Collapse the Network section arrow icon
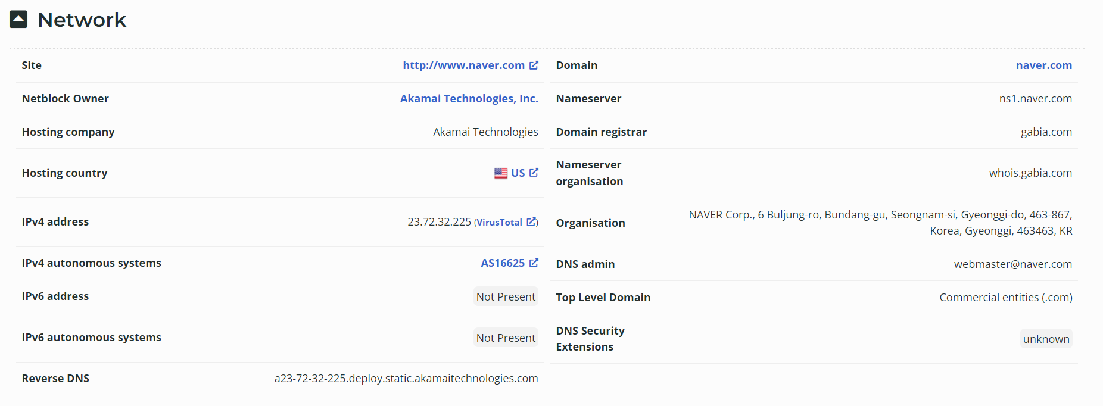This screenshot has width=1103, height=406. click(18, 20)
